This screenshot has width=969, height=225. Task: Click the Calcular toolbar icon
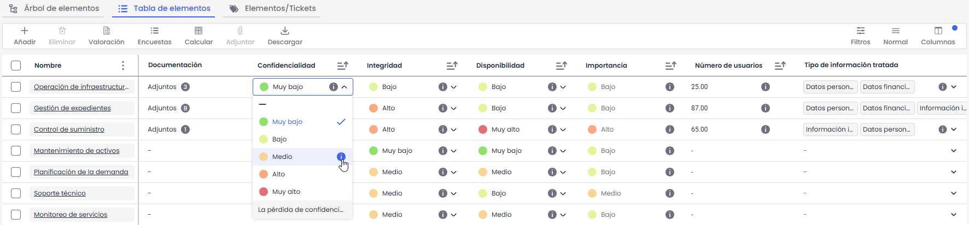[x=199, y=31]
